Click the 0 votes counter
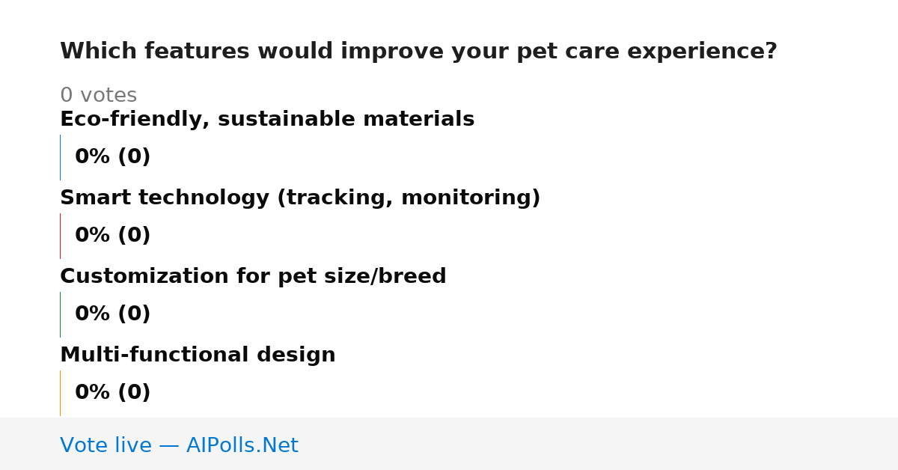 tap(98, 95)
